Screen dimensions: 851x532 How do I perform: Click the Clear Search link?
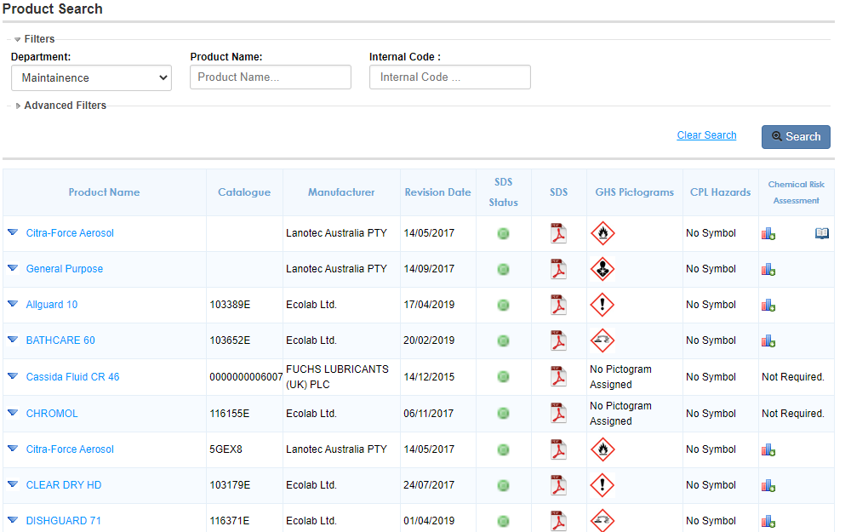coord(706,135)
